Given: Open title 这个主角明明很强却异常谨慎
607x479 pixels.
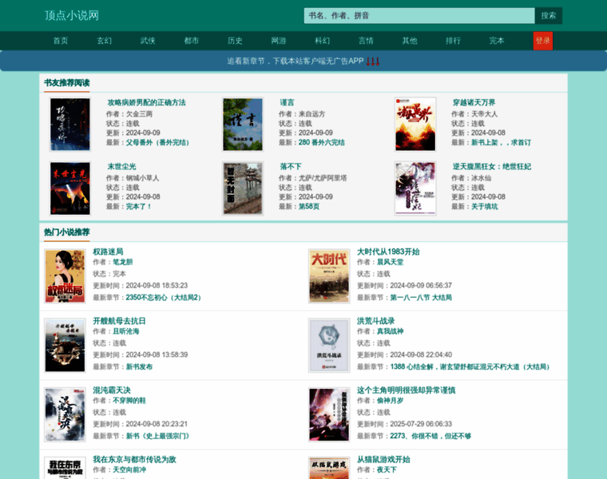Looking at the screenshot, I should [x=406, y=390].
